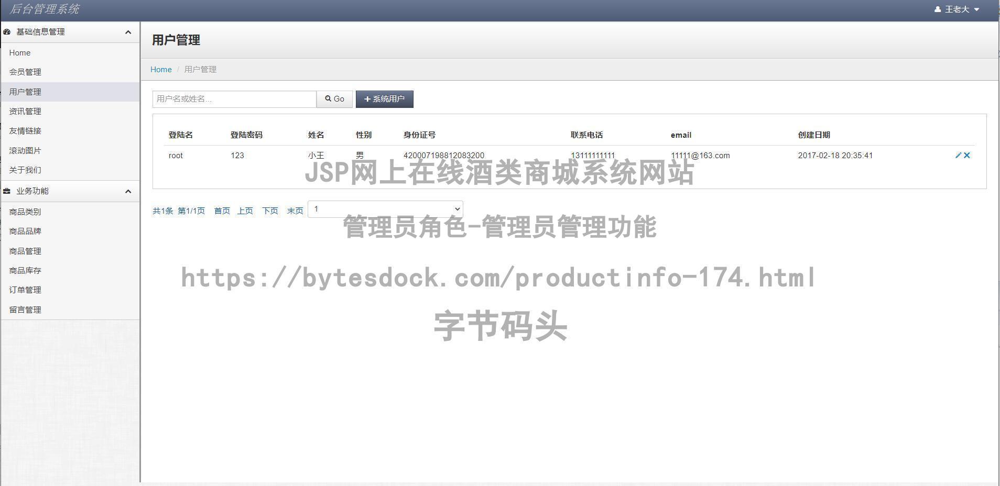This screenshot has height=486, width=1000.
Task: Click 上页 pagination link
Action: pyautogui.click(x=245, y=211)
